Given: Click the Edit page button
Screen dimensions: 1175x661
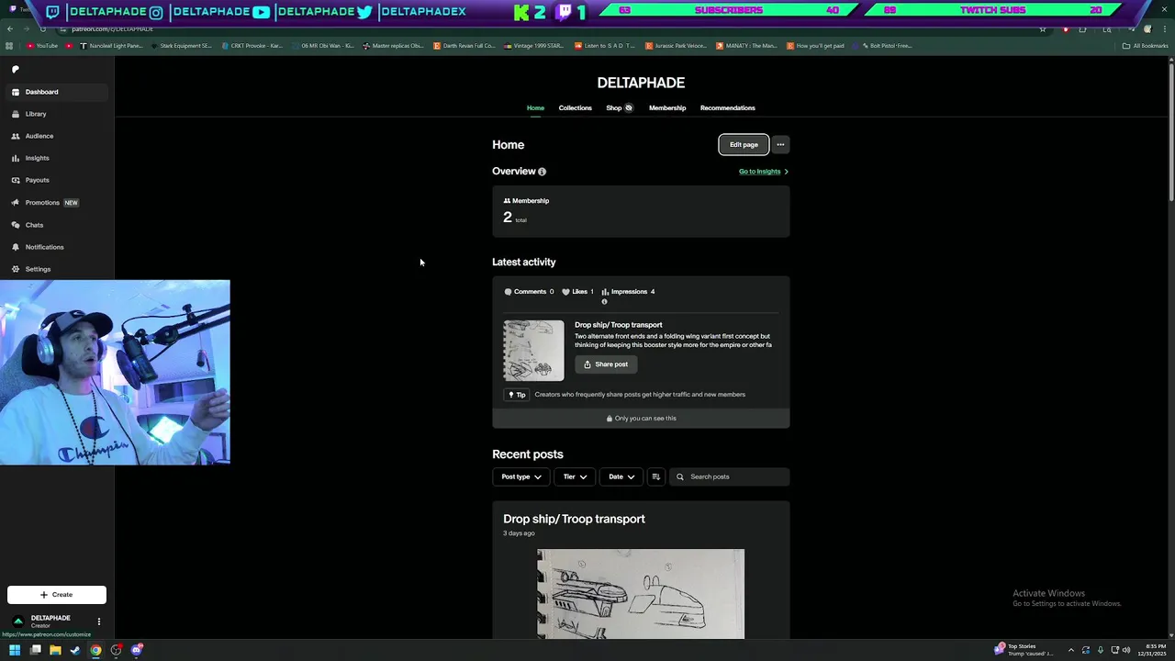Looking at the screenshot, I should (744, 144).
